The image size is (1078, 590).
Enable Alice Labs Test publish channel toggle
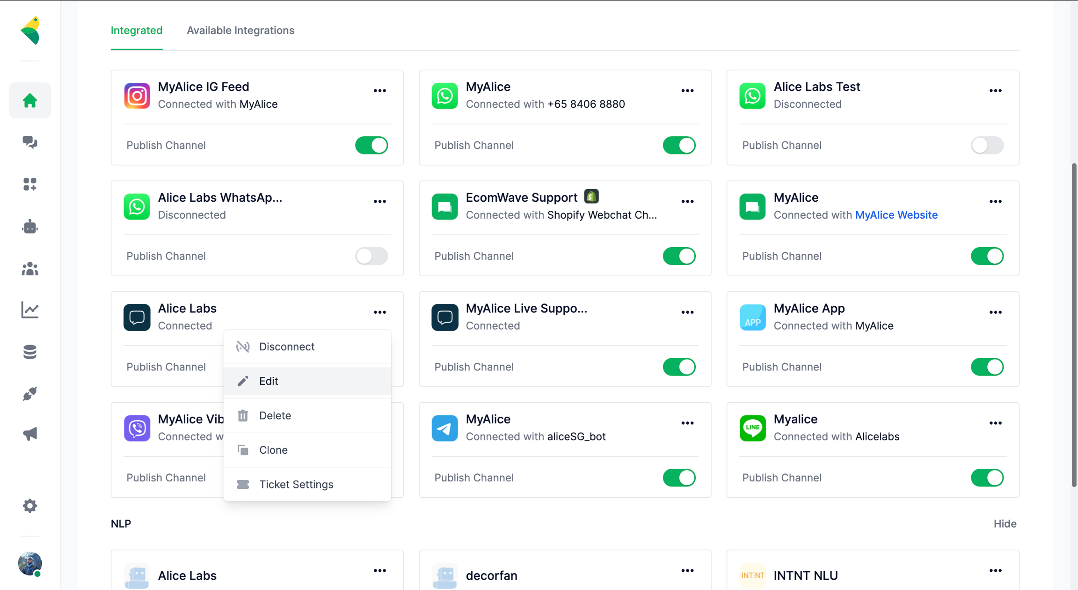tap(987, 145)
